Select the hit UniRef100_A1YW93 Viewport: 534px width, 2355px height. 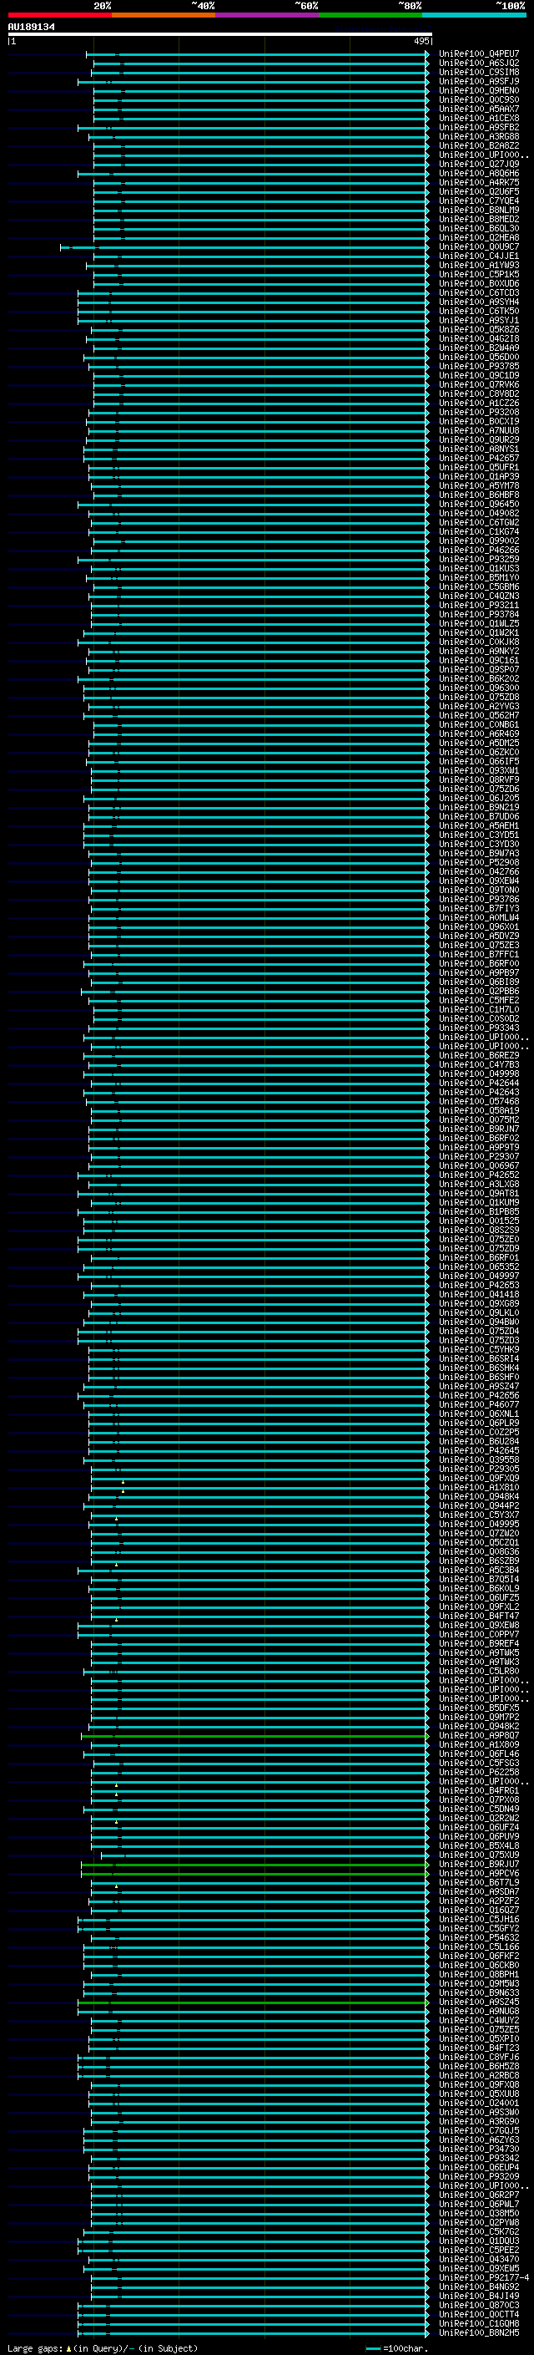click(x=479, y=265)
